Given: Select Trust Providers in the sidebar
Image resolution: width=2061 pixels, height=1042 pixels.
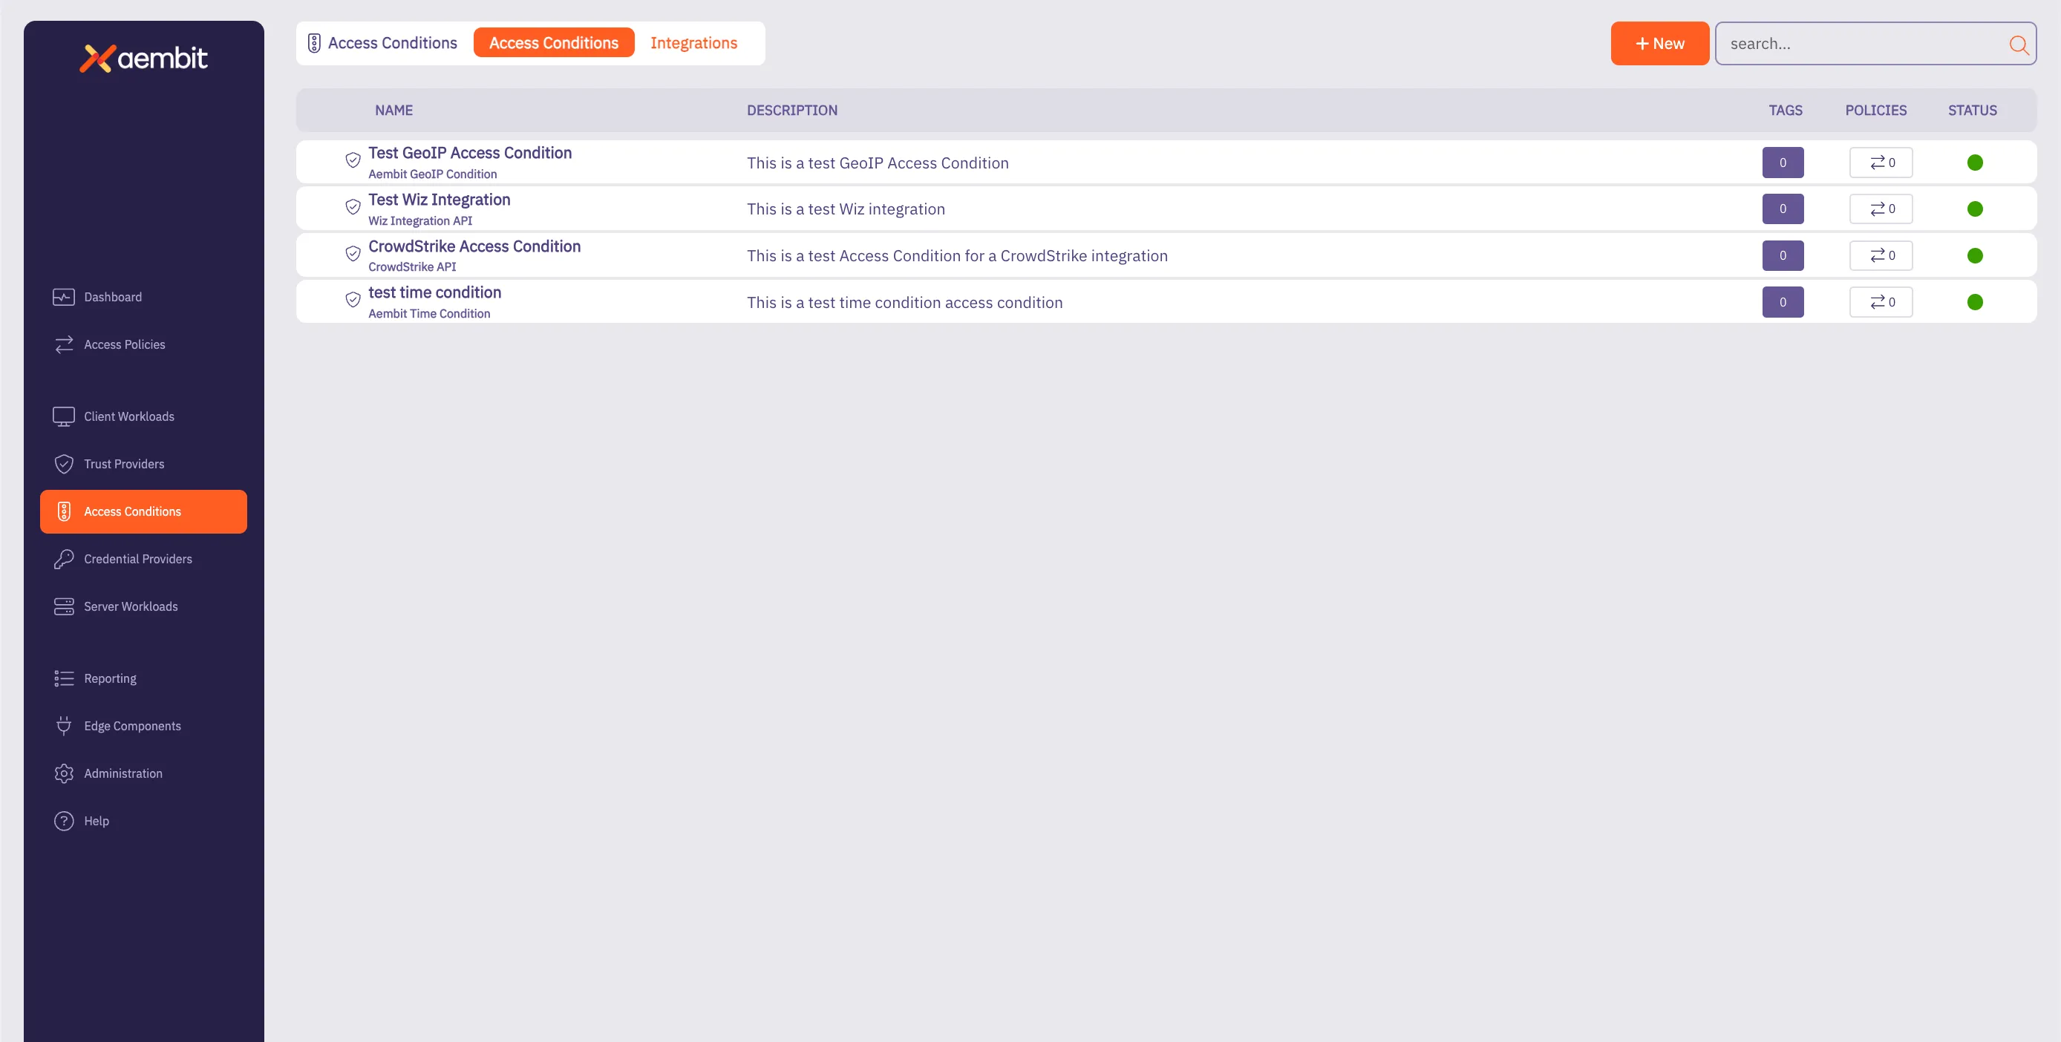Looking at the screenshot, I should (x=124, y=463).
